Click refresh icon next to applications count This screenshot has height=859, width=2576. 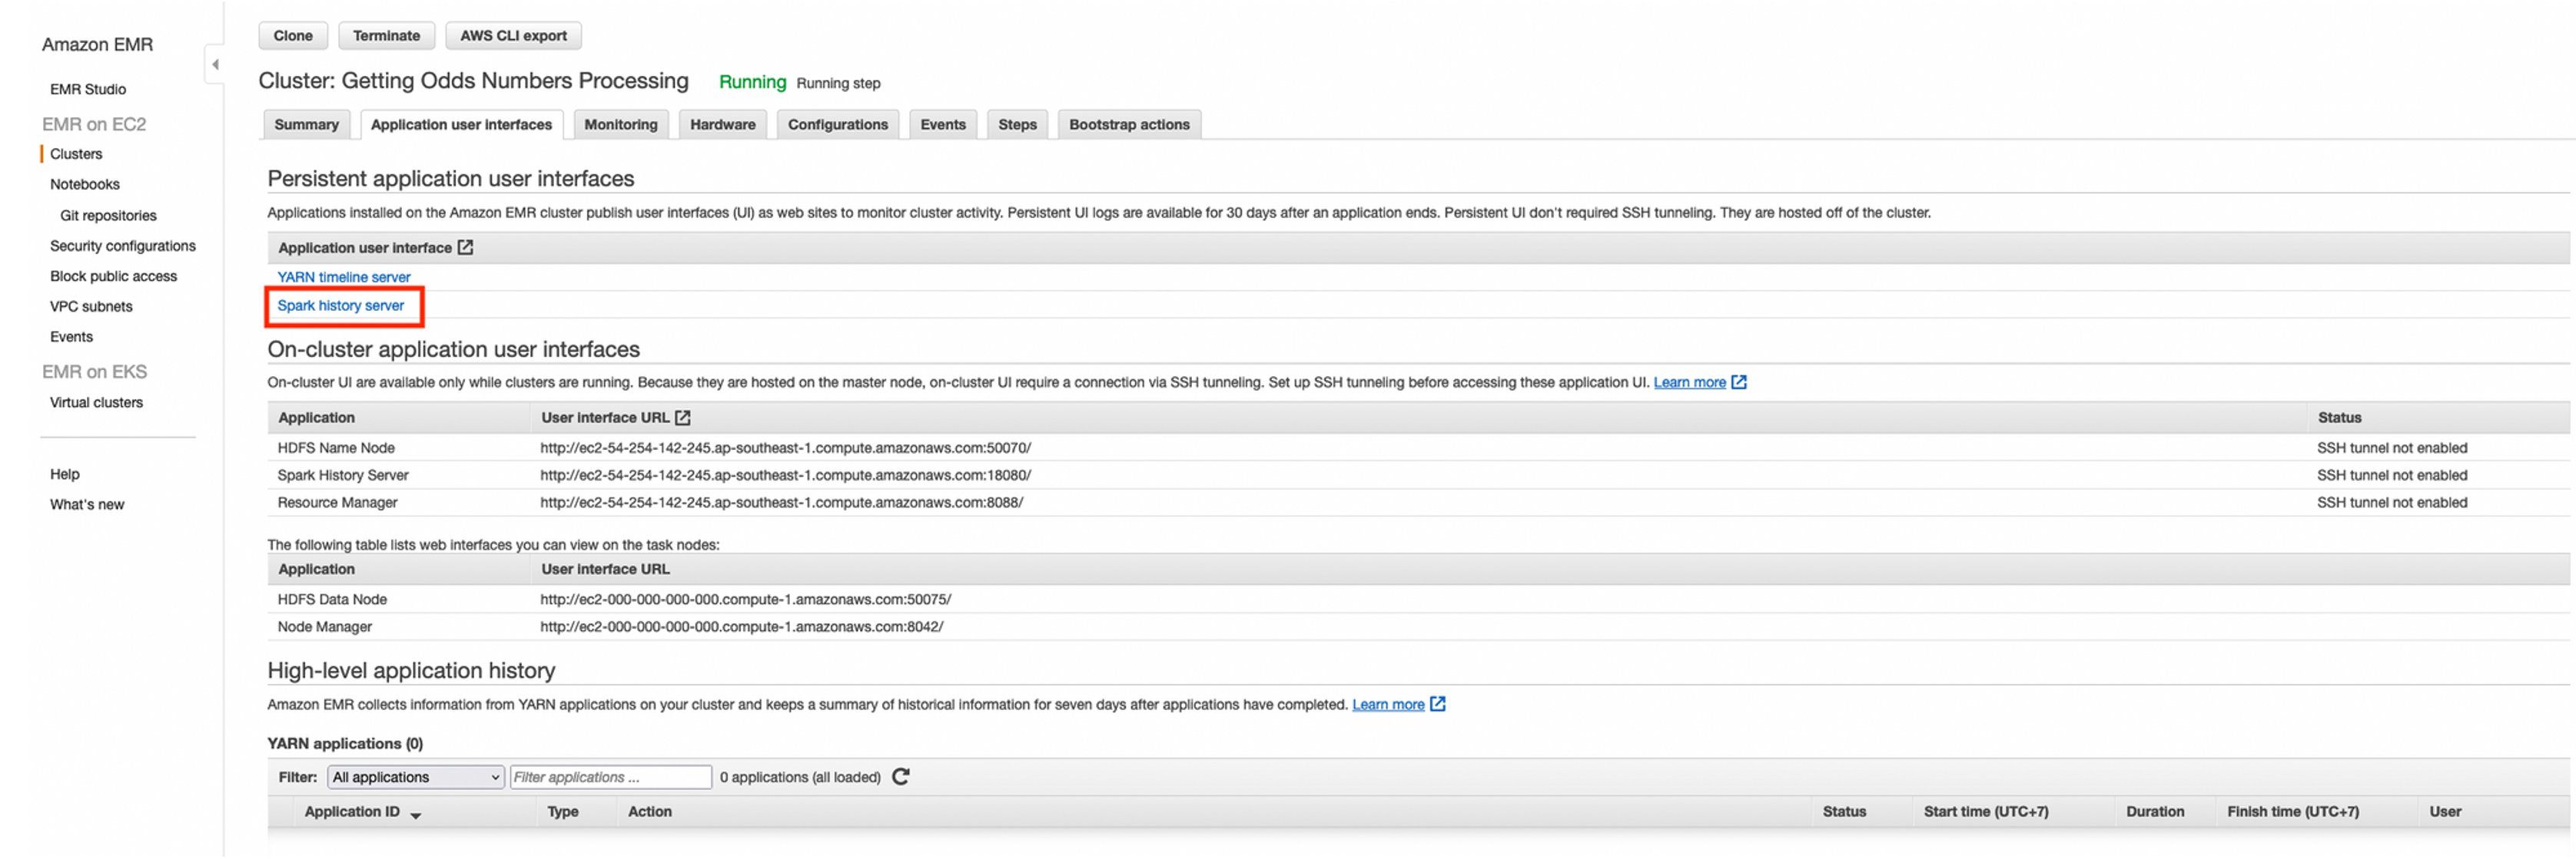pyautogui.click(x=900, y=777)
